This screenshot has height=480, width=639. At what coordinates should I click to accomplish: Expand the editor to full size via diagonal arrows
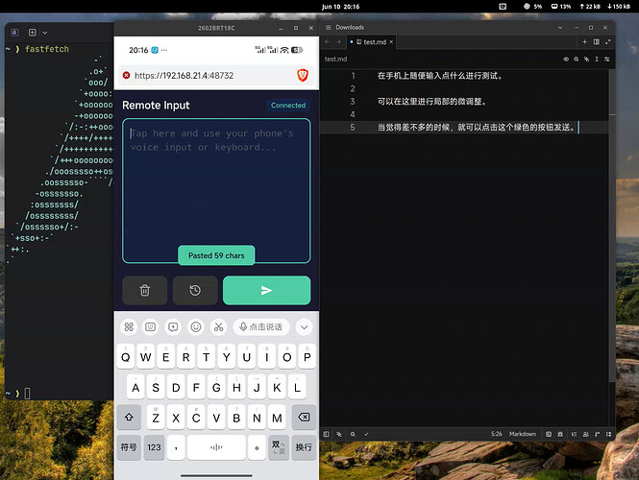pyautogui.click(x=607, y=41)
